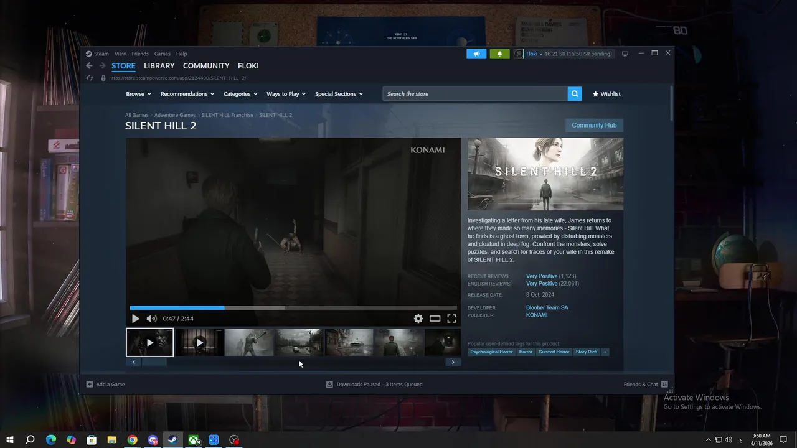797x448 pixels.
Task: Show hidden system tray icons
Action: pos(708,440)
